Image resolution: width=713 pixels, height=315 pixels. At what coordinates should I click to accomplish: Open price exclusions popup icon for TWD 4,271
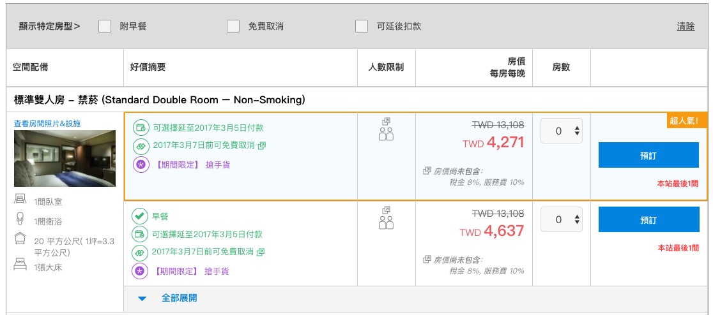pos(427,171)
